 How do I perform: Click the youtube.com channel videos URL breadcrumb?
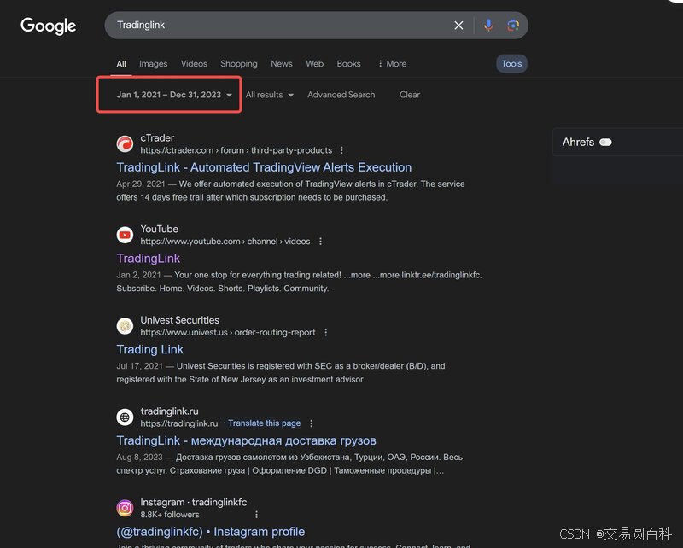pos(225,242)
